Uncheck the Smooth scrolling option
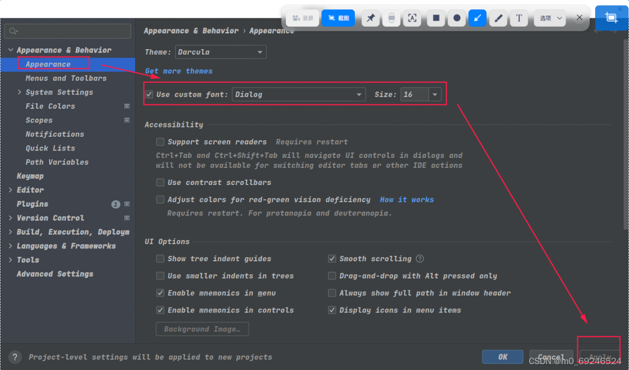Viewport: 629px width, 370px height. 332,259
